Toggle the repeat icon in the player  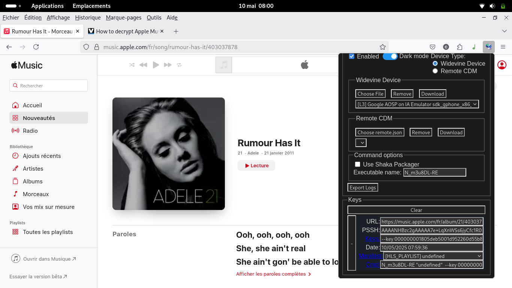pyautogui.click(x=180, y=65)
